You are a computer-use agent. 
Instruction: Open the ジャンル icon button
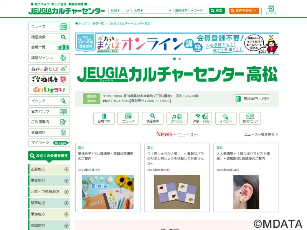177,118
